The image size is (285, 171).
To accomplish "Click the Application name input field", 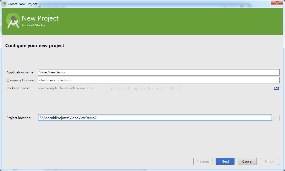I will pyautogui.click(x=159, y=72).
